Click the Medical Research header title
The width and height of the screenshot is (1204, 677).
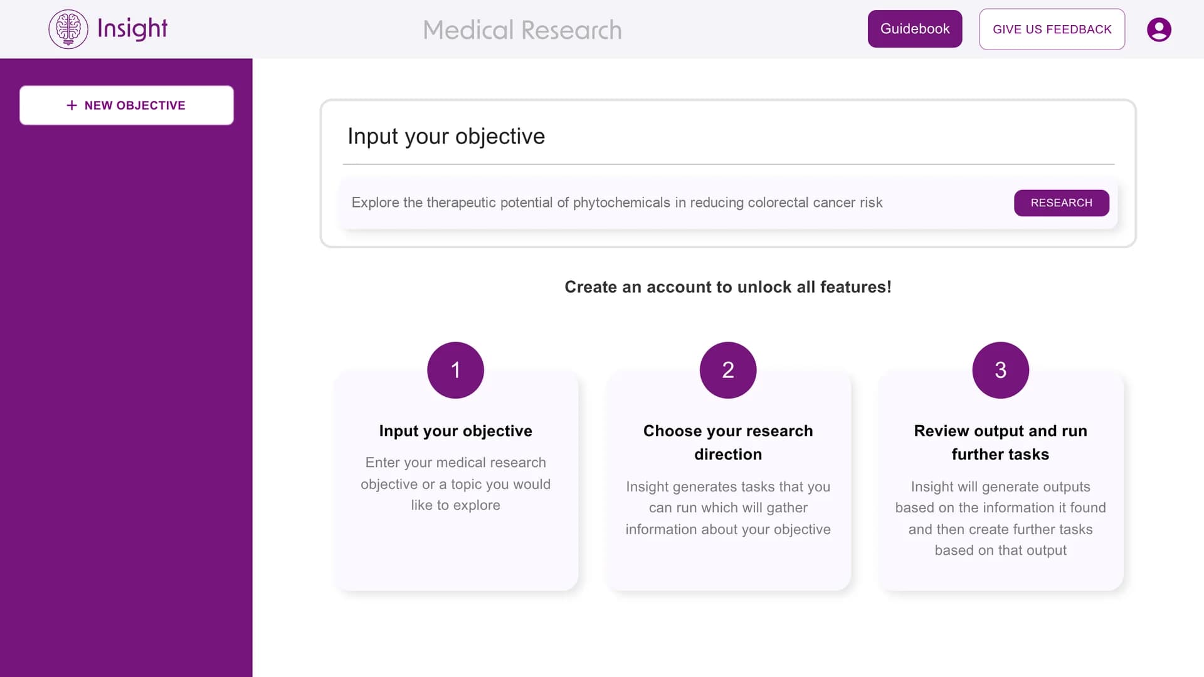pos(522,30)
